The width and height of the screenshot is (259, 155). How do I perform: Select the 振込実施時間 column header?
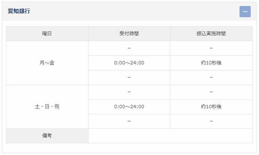[211, 34]
